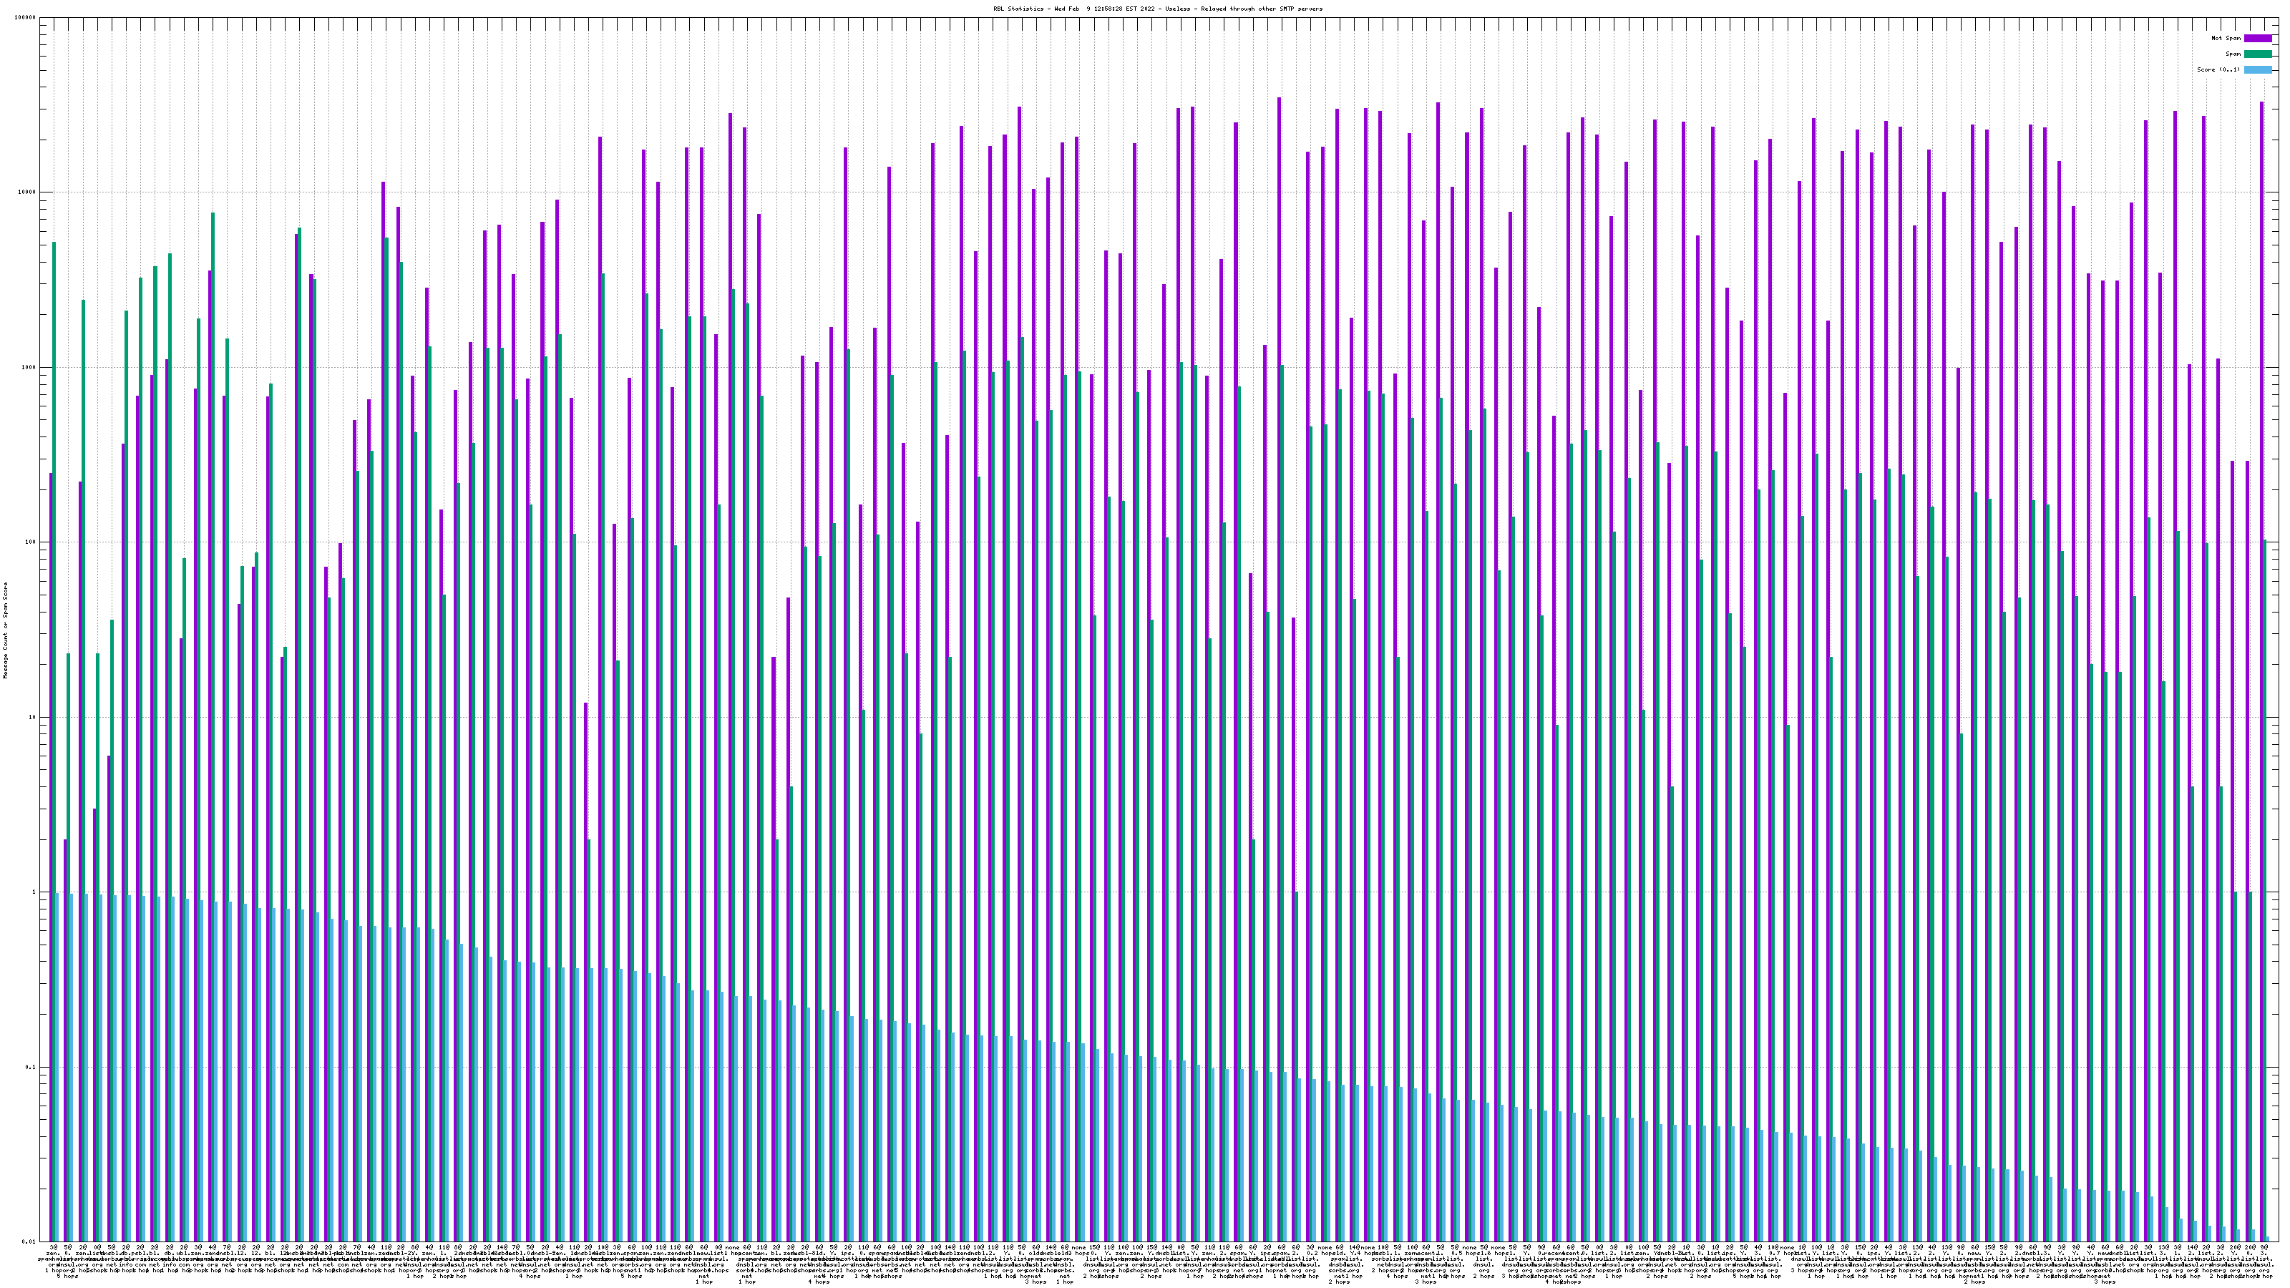Click the leftmost blue Score bar
2290x1288 pixels.
click(57, 1067)
